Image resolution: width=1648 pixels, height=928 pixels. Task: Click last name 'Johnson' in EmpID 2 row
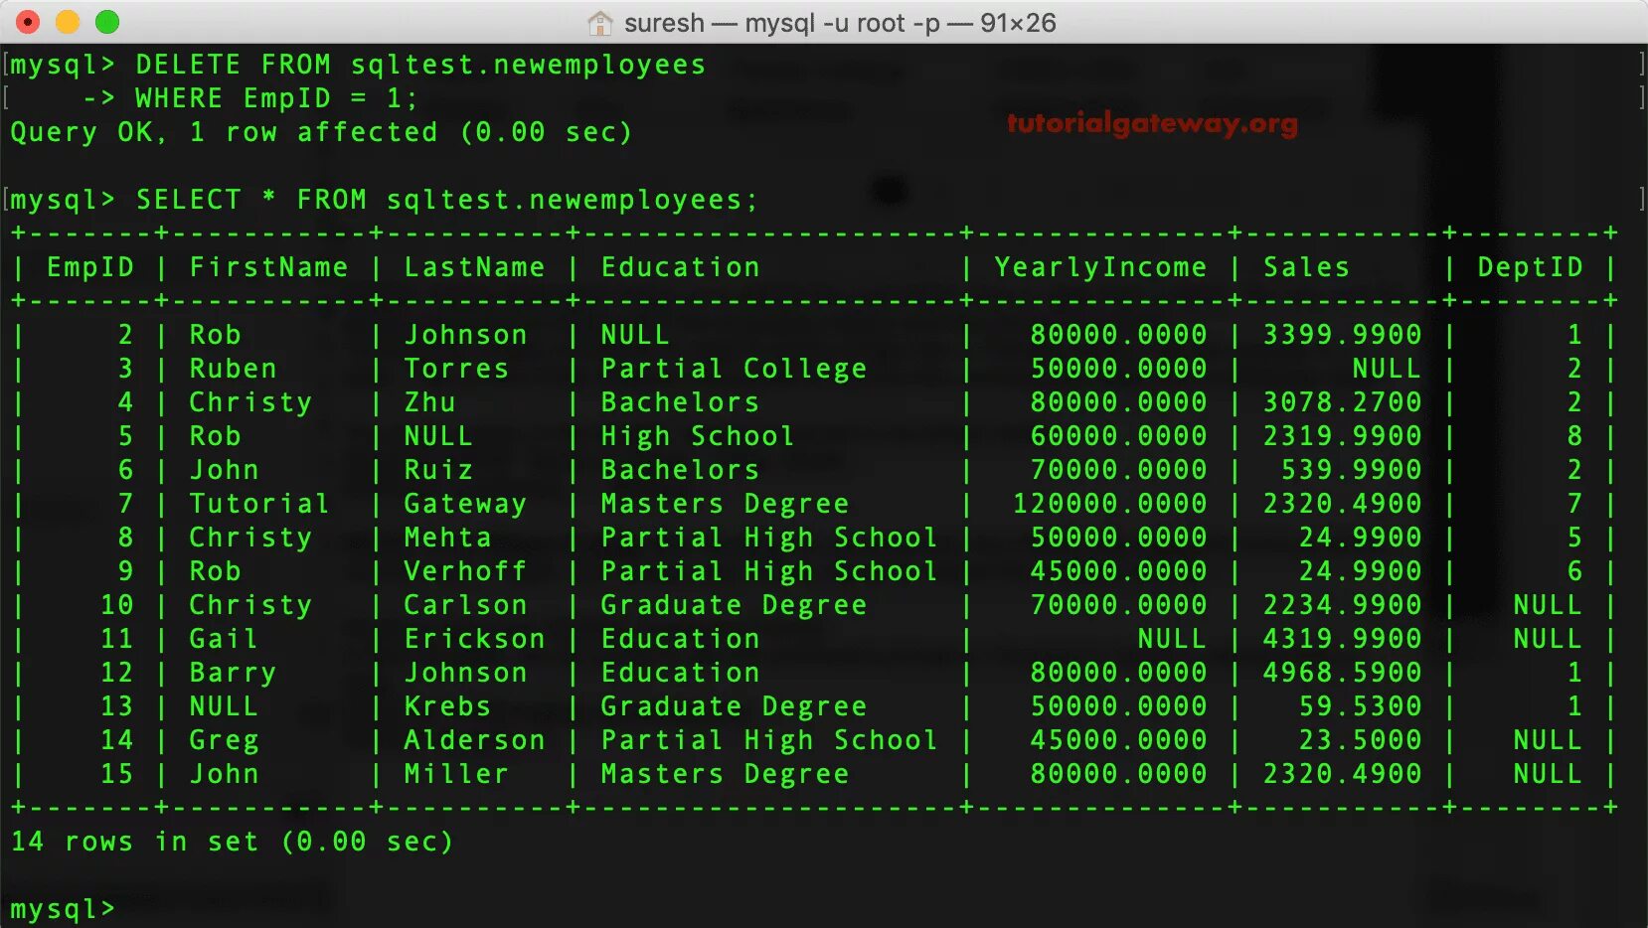pyautogui.click(x=465, y=335)
